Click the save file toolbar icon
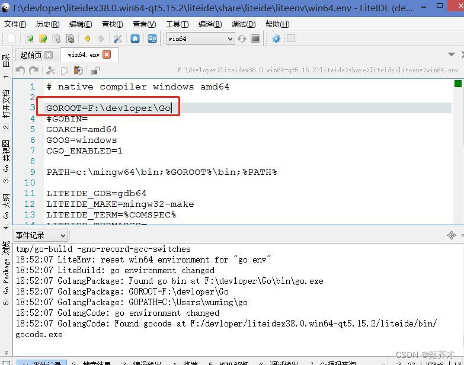Screen dimensions: 464x365 click(x=56, y=39)
